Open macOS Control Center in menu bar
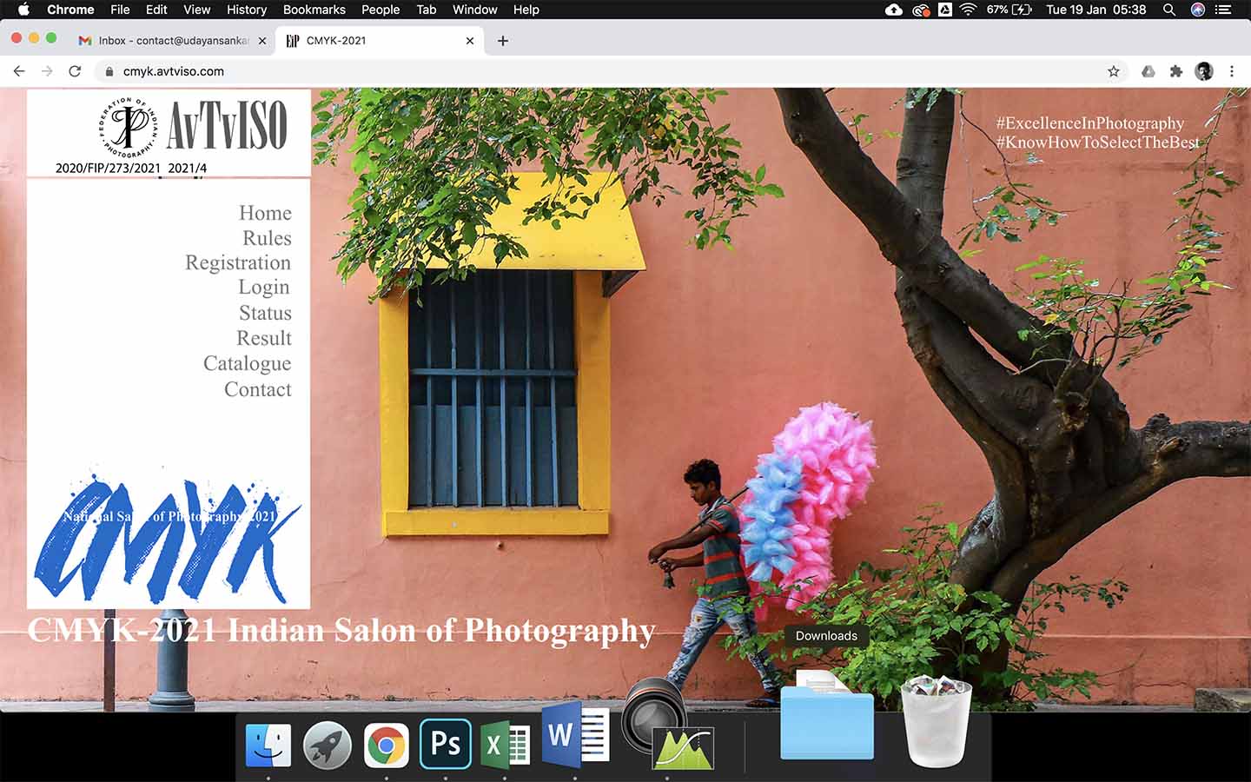This screenshot has height=782, width=1251. 1223,10
